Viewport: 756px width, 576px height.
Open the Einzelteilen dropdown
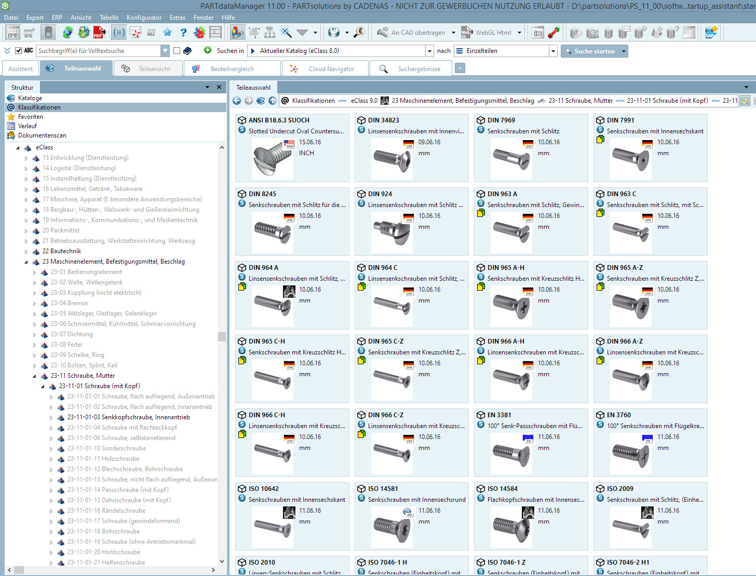pos(553,51)
